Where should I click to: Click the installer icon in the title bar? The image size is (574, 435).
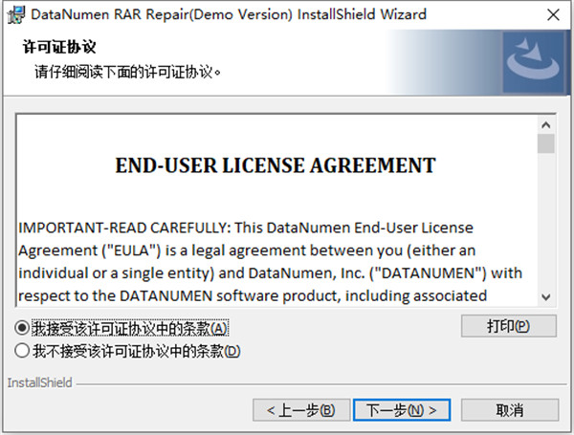click(x=15, y=15)
